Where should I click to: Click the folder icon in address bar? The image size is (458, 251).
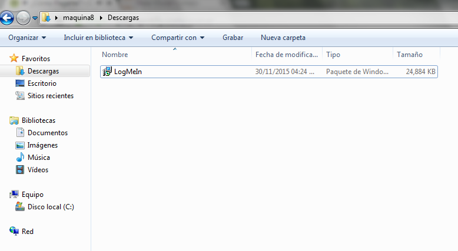click(x=46, y=18)
